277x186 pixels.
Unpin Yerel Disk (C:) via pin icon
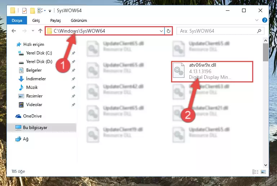click(73, 53)
